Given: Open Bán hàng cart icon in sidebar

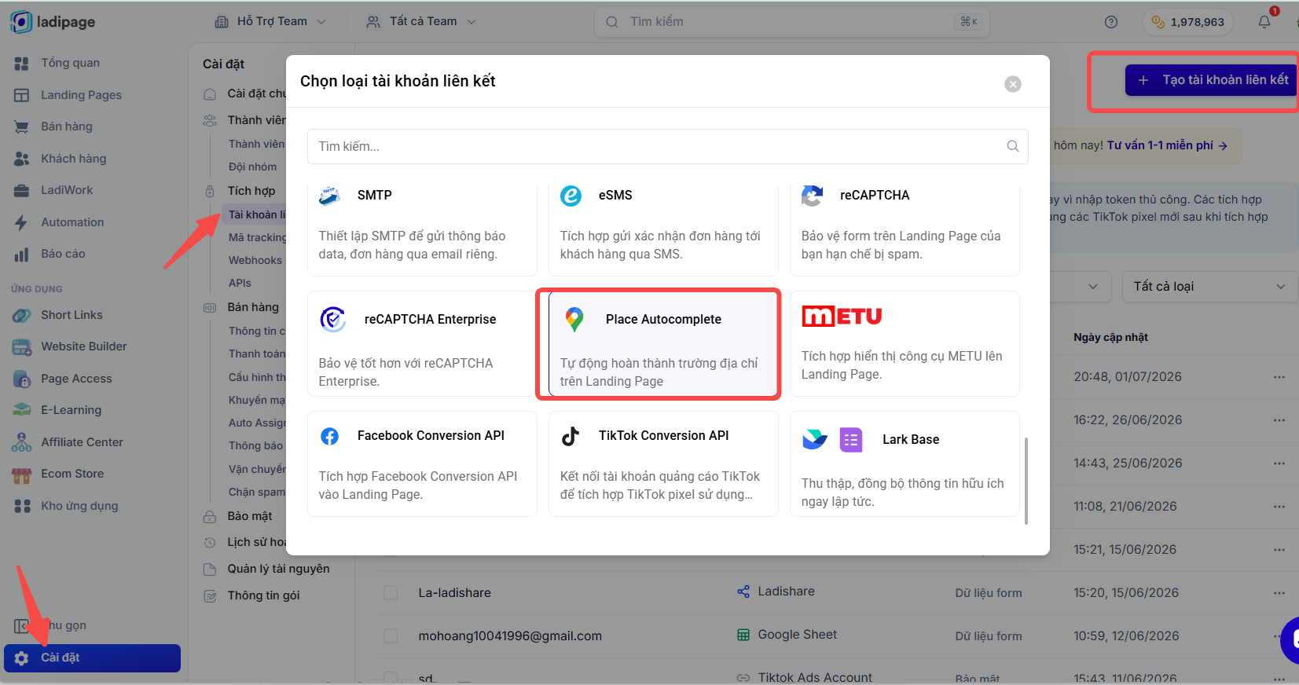Looking at the screenshot, I should pos(22,126).
